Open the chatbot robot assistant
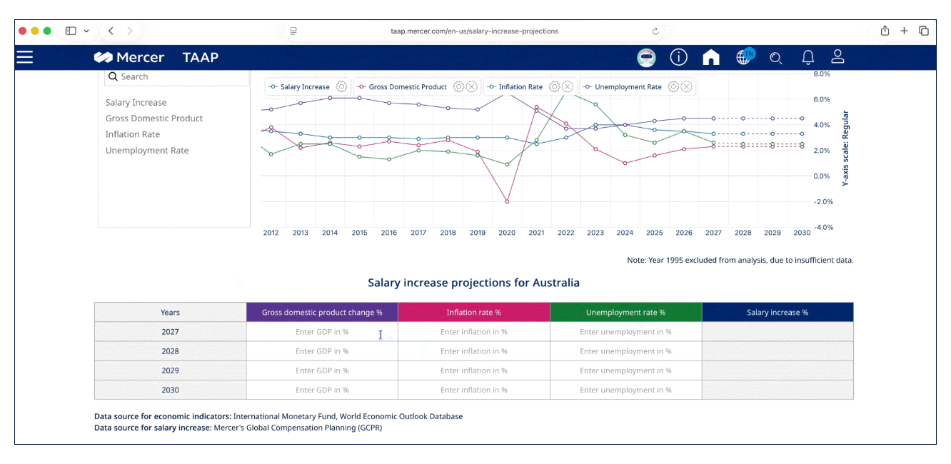Viewport: 951px width, 464px height. [647, 58]
